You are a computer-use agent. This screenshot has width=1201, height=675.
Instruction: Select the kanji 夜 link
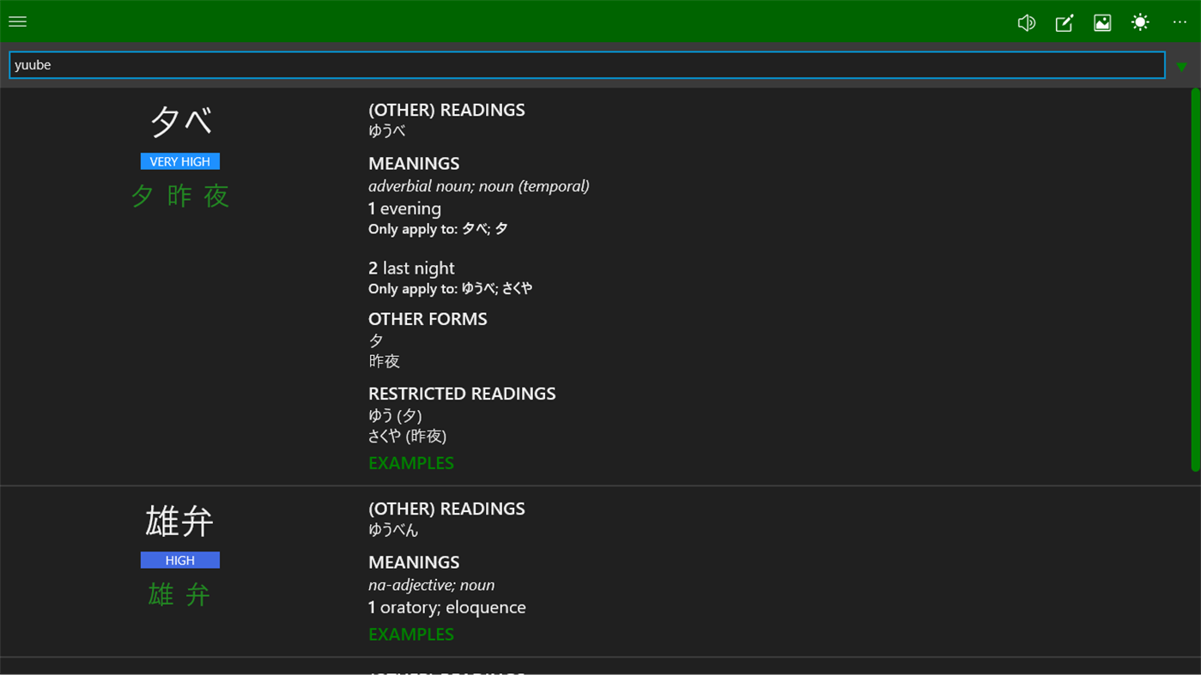[217, 196]
